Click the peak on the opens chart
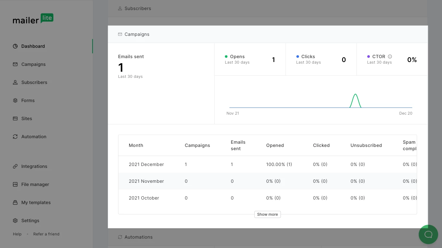 pos(355,95)
